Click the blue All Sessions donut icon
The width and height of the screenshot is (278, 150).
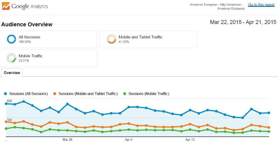[x=11, y=39]
